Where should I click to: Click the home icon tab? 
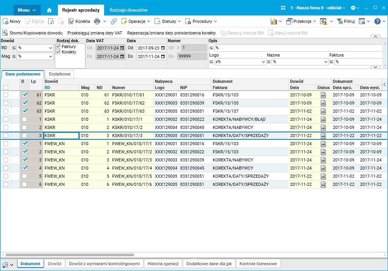point(49,10)
